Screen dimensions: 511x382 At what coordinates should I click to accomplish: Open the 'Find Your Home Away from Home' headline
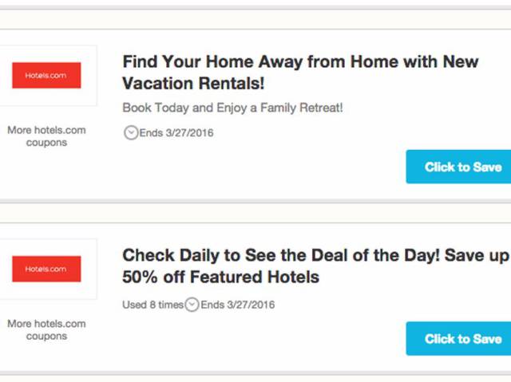(x=300, y=73)
